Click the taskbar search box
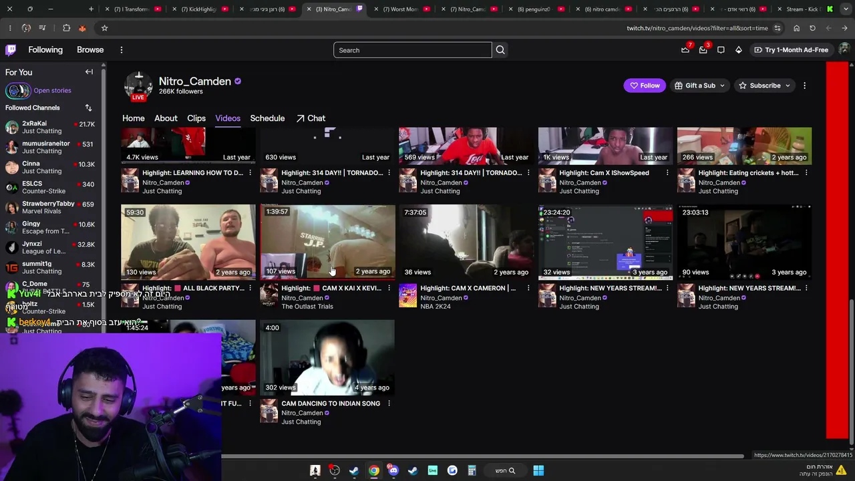The image size is (855, 481). [x=505, y=470]
